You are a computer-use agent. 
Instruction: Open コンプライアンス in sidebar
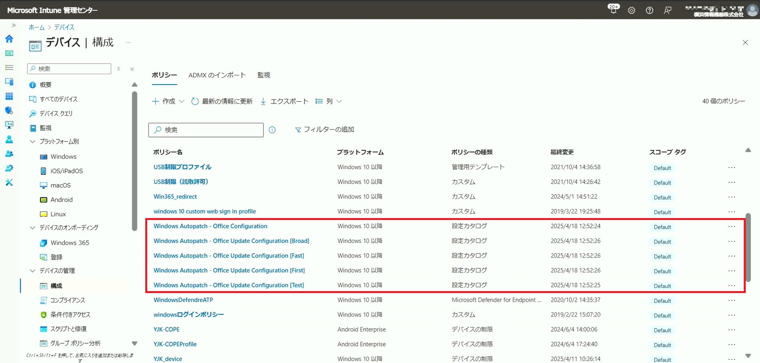click(68, 300)
